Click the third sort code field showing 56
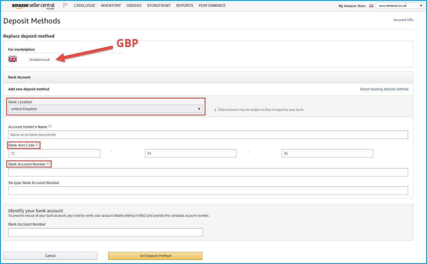 click(327, 153)
